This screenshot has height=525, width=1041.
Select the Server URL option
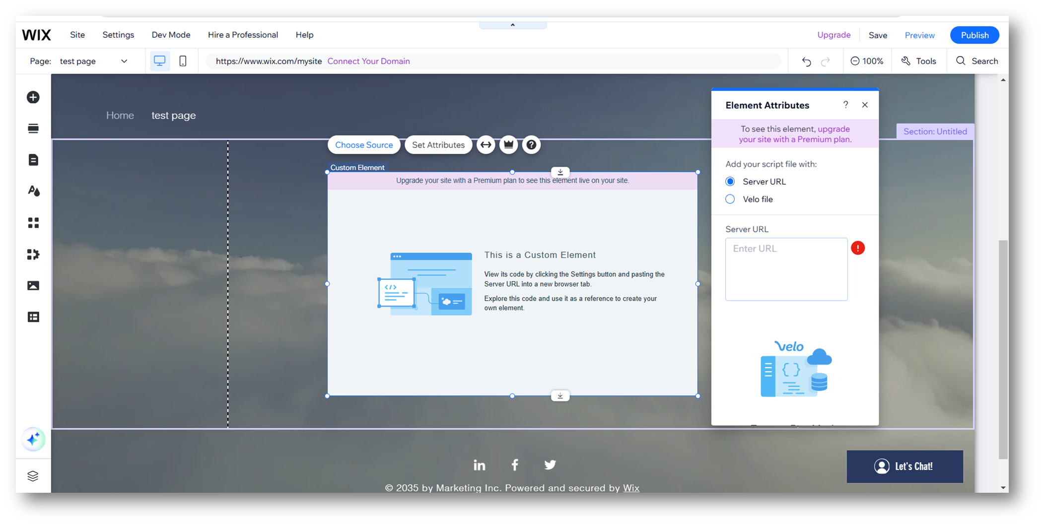pyautogui.click(x=730, y=181)
